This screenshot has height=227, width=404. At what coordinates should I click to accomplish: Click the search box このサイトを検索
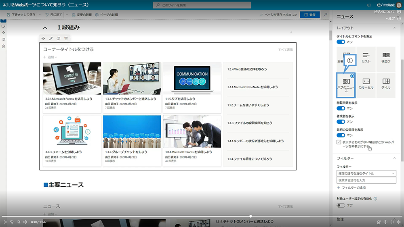(202, 5)
